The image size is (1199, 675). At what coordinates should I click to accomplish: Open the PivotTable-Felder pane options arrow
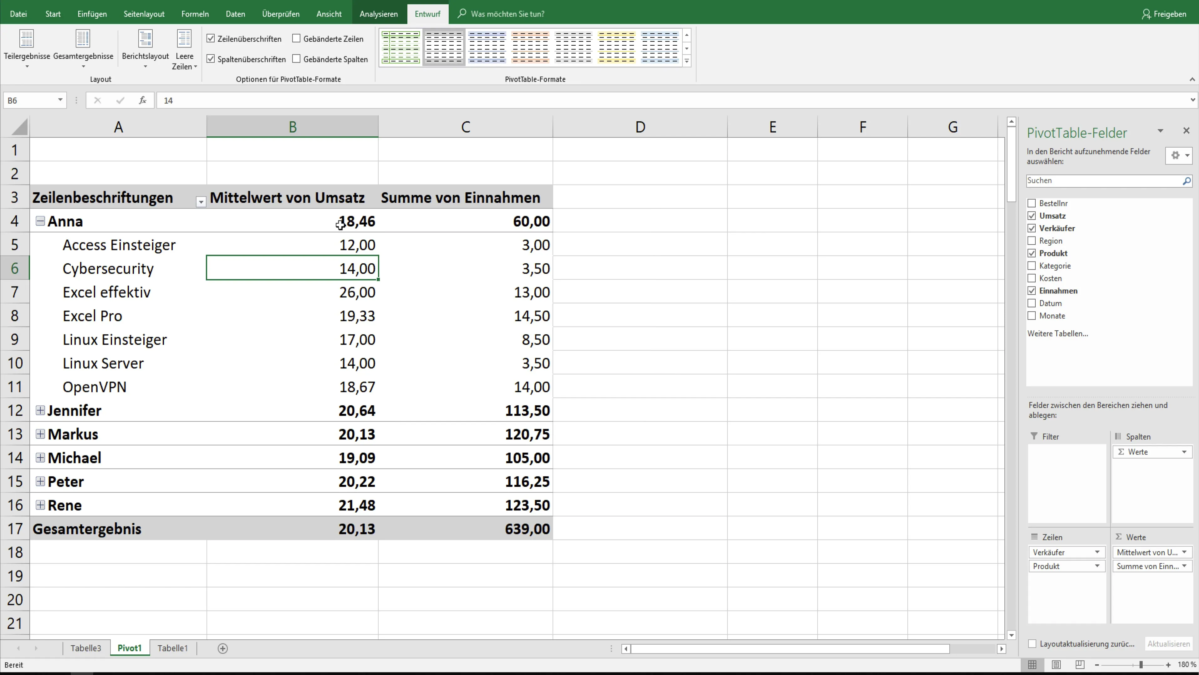tap(1161, 131)
